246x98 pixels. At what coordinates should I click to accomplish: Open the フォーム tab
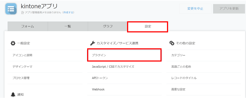28,26
